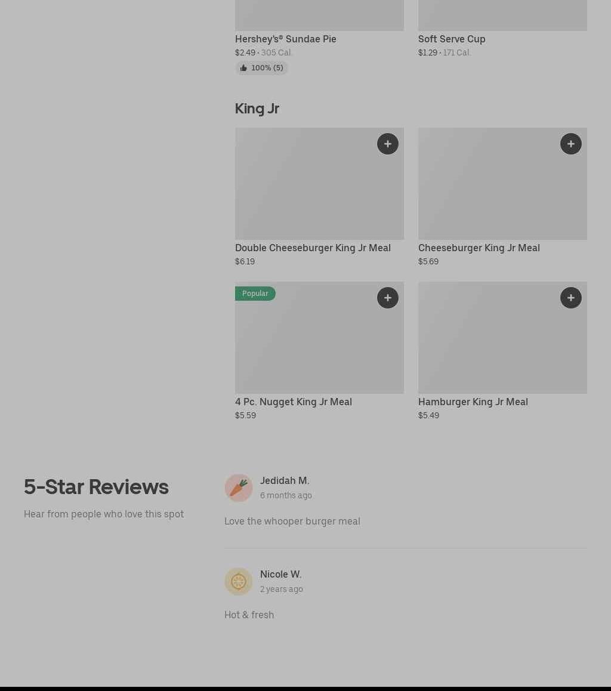The height and width of the screenshot is (691, 611).
Task: Open Cheeseburger King Jr Meal title
Action: (x=479, y=248)
